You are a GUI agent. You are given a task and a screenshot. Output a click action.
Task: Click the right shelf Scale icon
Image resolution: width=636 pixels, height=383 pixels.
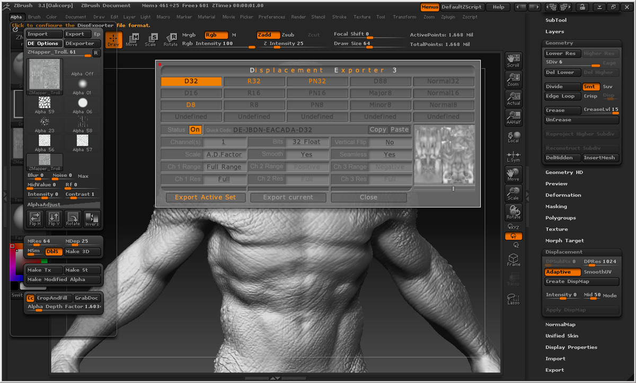[513, 193]
